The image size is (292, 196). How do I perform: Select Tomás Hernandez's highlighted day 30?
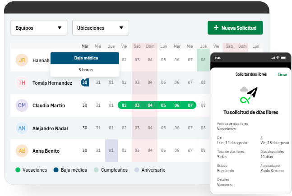click(84, 82)
